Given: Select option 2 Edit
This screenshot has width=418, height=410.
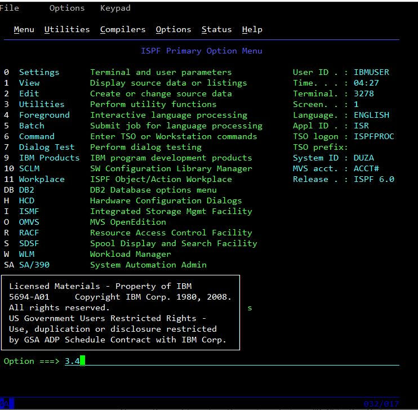Looking at the screenshot, I should pos(29,93).
